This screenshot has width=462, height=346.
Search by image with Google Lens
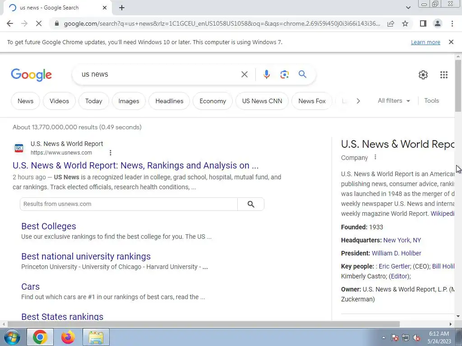pos(284,74)
